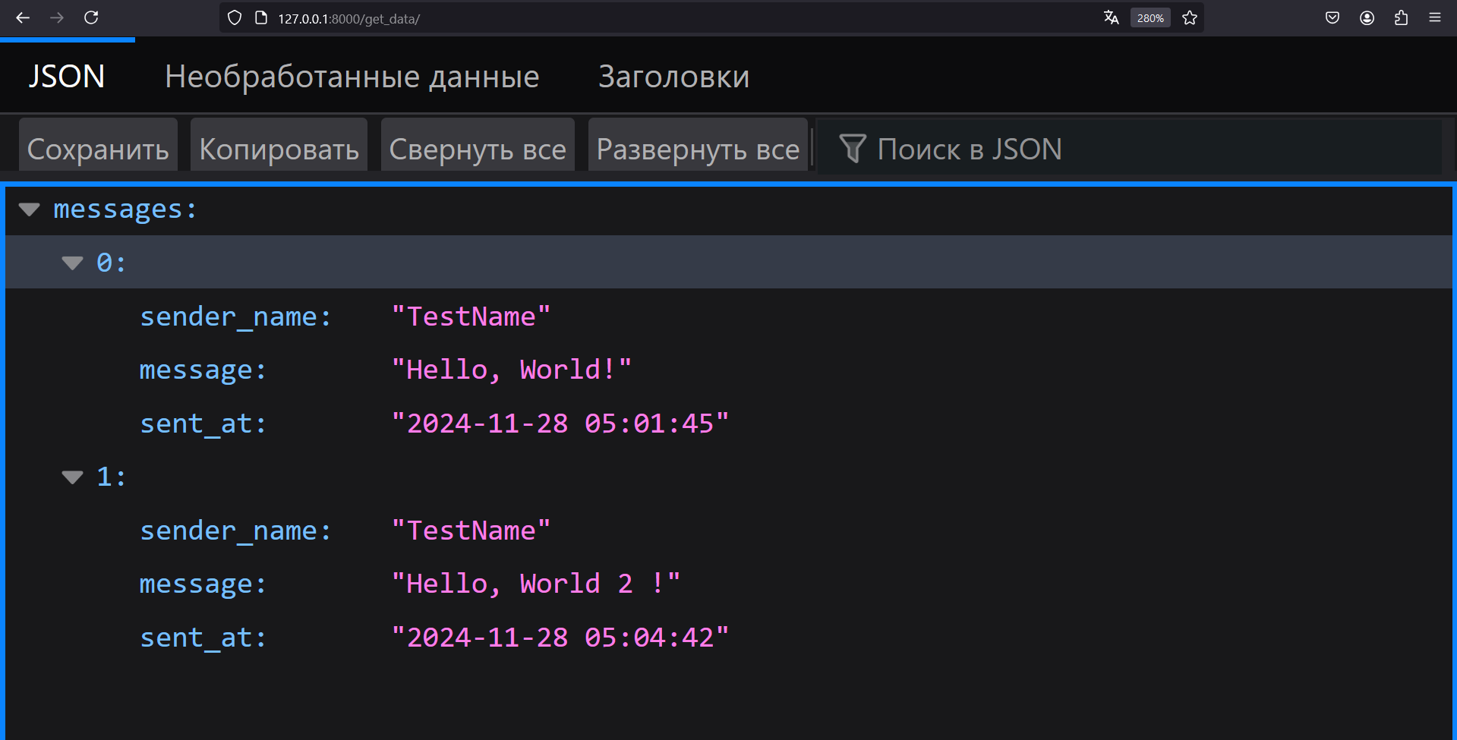Collapse the messages node
Image resolution: width=1457 pixels, height=740 pixels.
click(29, 209)
